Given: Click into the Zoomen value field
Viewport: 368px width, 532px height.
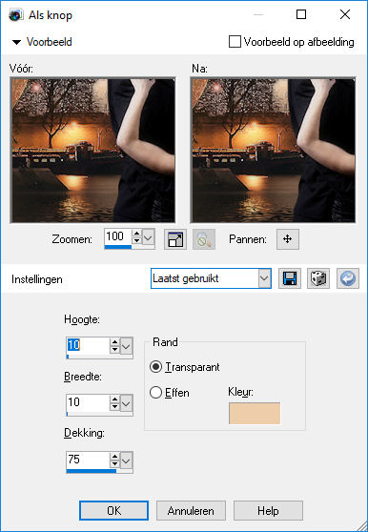Looking at the screenshot, I should 118,237.
